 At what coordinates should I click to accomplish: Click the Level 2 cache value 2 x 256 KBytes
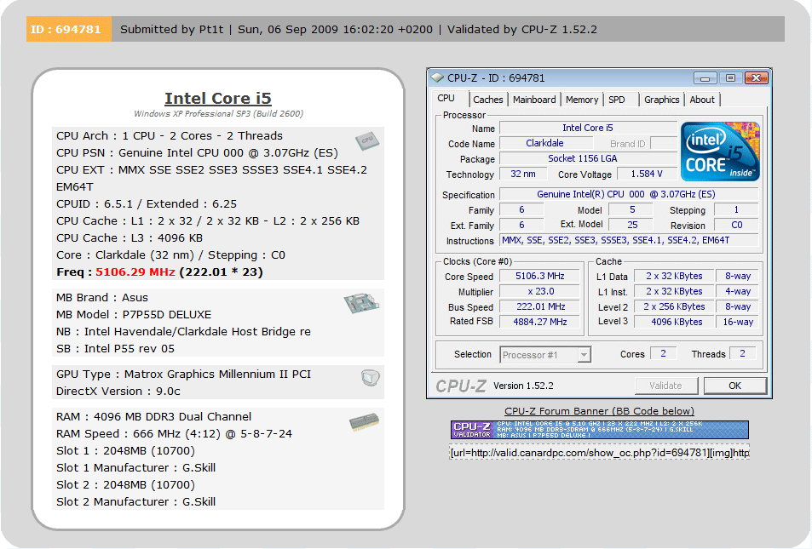pyautogui.click(x=674, y=306)
